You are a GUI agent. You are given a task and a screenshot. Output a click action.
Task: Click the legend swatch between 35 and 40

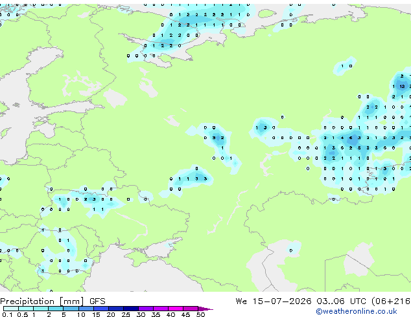click(x=161, y=309)
